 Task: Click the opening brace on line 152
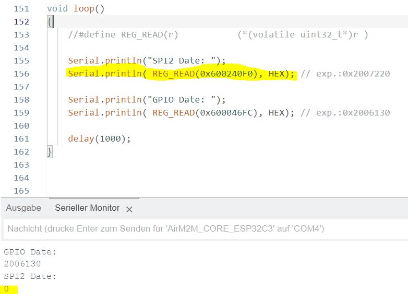pos(50,21)
